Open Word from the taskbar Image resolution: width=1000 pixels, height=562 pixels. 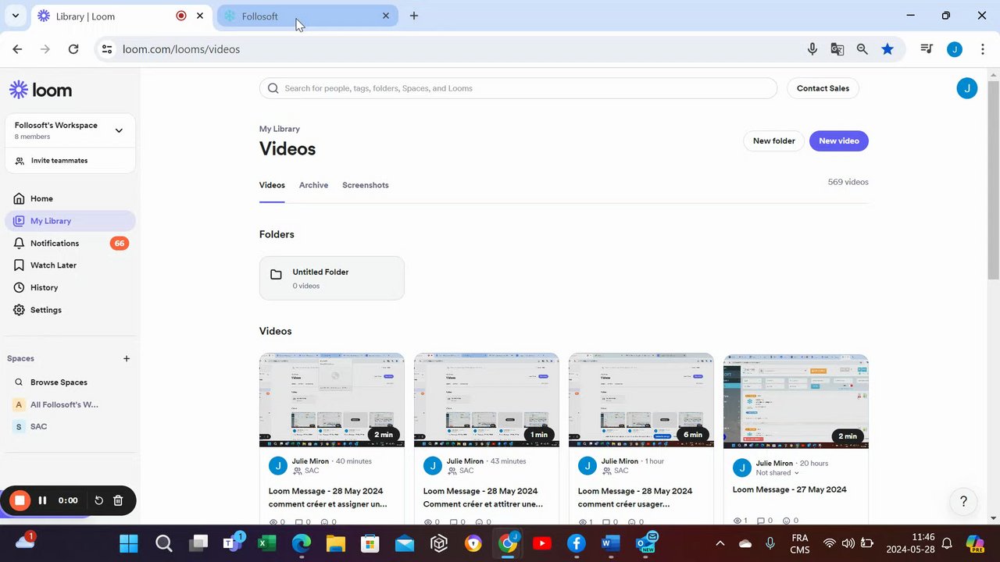(610, 543)
